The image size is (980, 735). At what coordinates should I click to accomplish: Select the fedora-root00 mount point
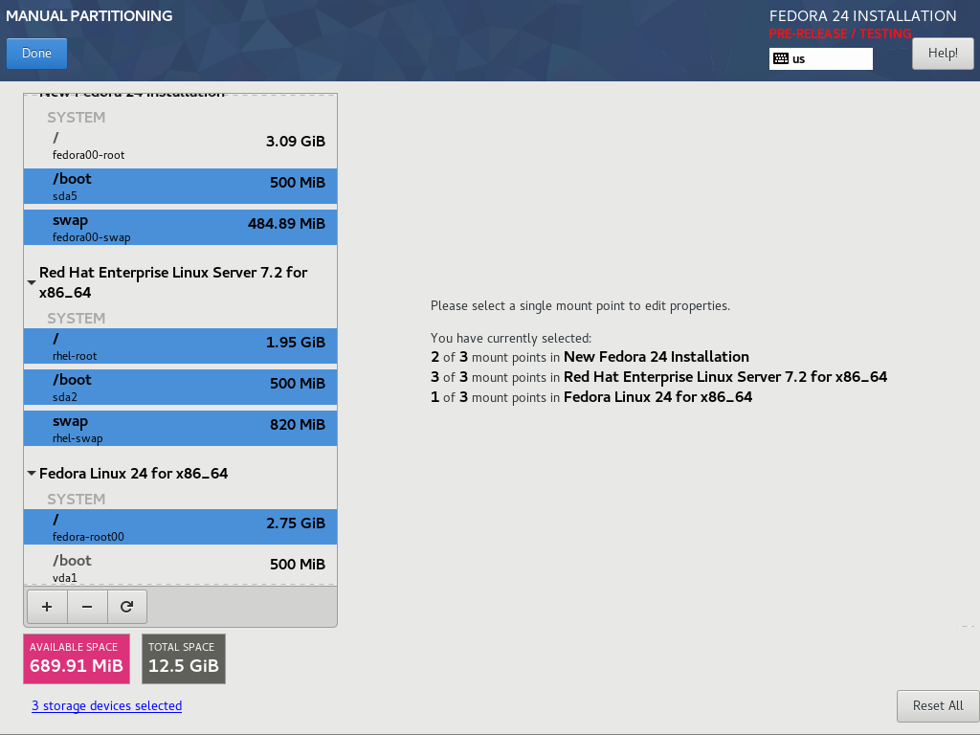tap(180, 527)
